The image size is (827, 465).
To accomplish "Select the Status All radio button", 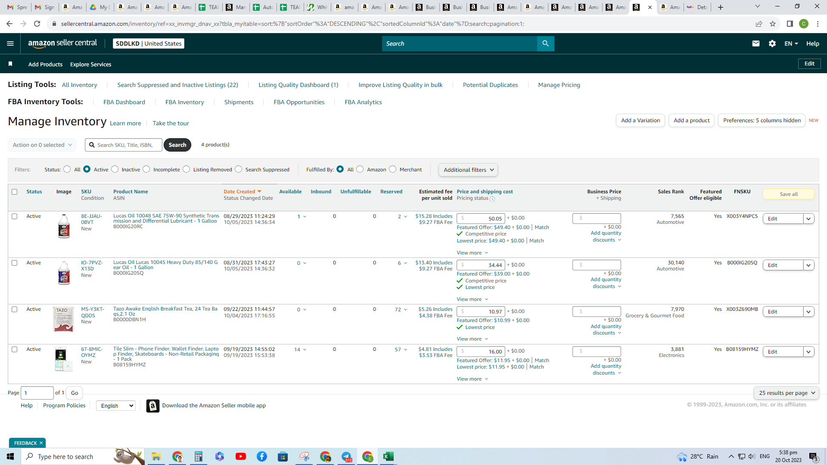I will click(67, 169).
